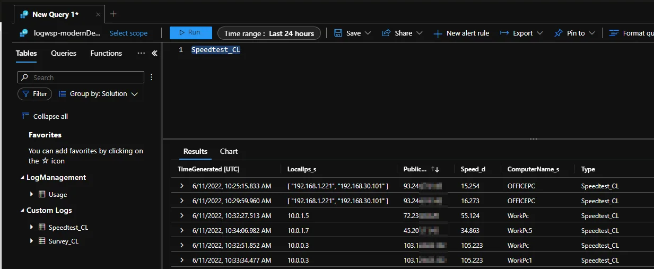The width and height of the screenshot is (654, 269).
Task: Click the 16.273 speed value
Action: [470, 201]
